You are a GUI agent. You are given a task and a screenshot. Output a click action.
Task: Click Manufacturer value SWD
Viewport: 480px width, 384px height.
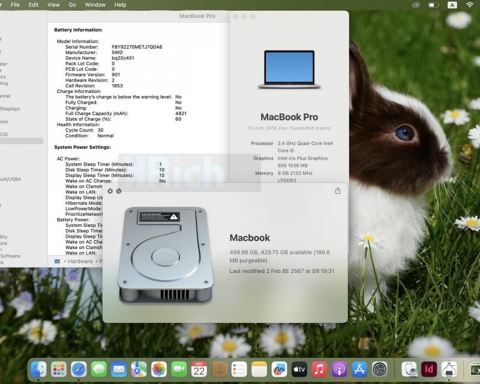coord(117,52)
